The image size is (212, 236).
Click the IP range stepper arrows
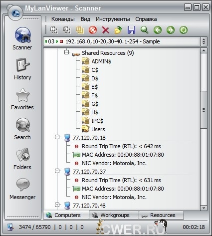pyautogui.click(x=204, y=41)
